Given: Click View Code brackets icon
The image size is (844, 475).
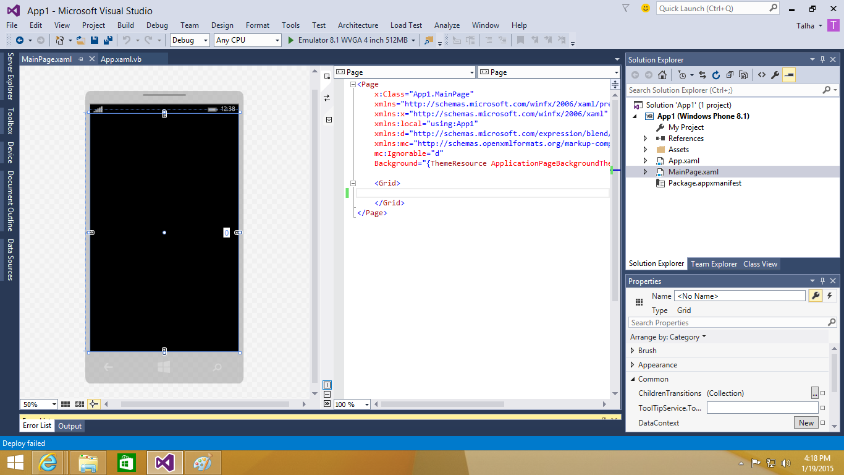Looking at the screenshot, I should pyautogui.click(x=761, y=75).
